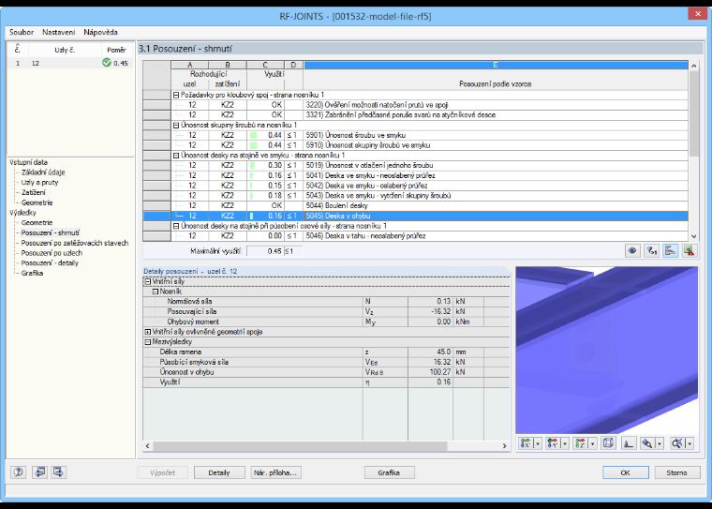Image resolution: width=712 pixels, height=509 pixels.
Task: Open dropdown arrow next to cancel-zoom icon
Action: click(690, 443)
